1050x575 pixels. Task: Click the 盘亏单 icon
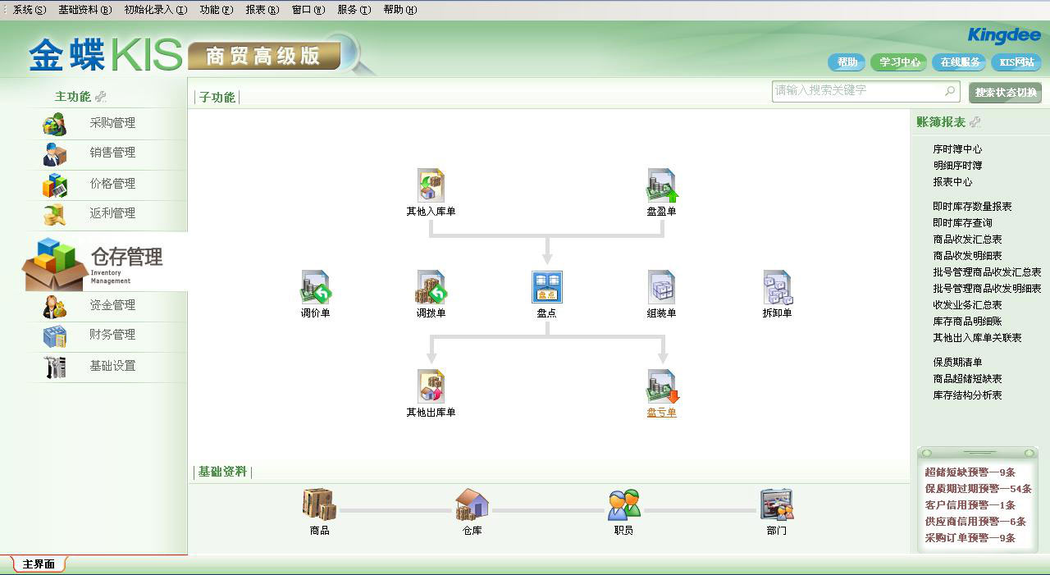pos(662,386)
